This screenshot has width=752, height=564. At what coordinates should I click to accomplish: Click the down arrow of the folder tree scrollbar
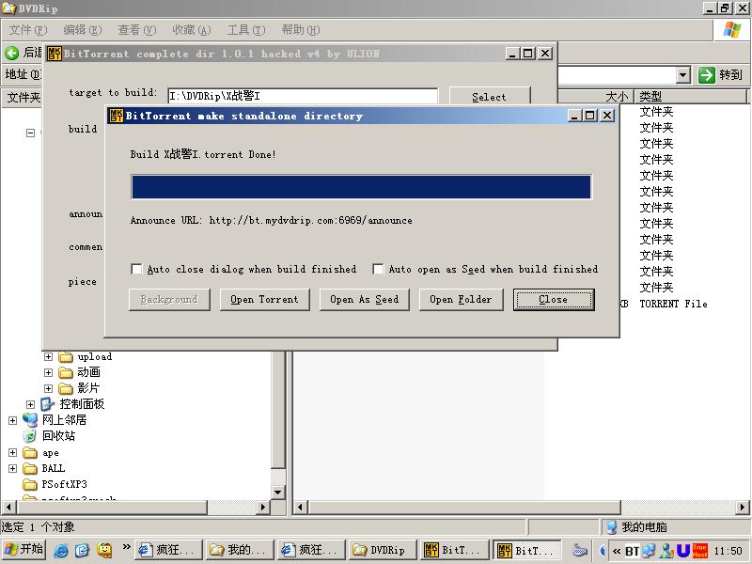pyautogui.click(x=277, y=492)
